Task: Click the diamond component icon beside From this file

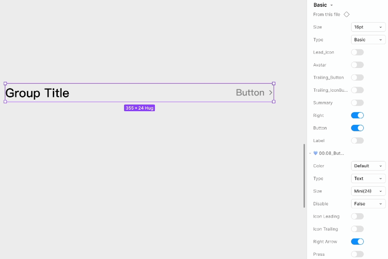Action: (346, 14)
